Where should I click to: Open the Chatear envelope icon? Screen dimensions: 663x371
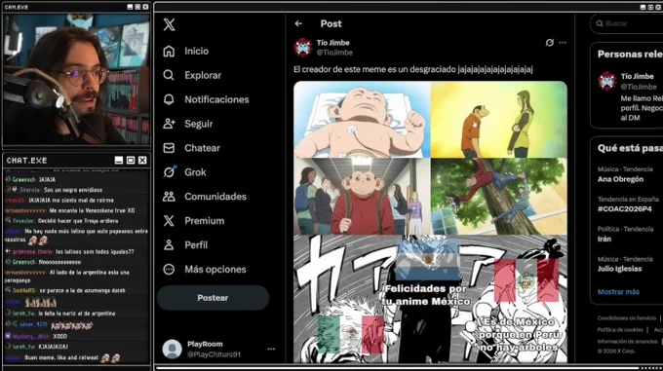pos(169,148)
